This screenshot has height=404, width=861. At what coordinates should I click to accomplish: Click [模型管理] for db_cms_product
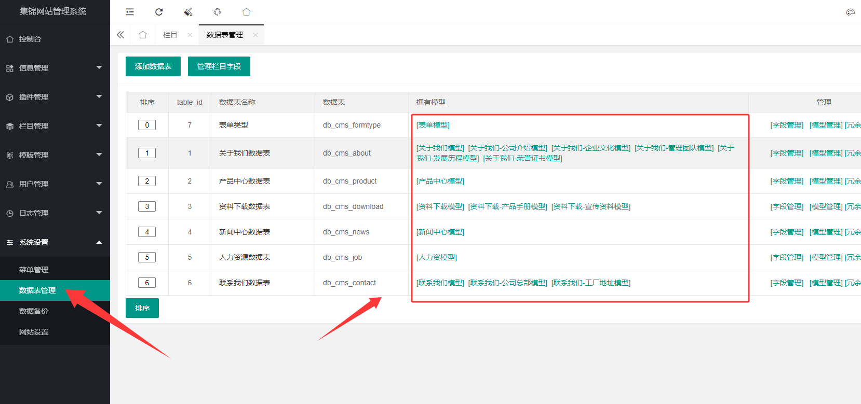pyautogui.click(x=826, y=181)
